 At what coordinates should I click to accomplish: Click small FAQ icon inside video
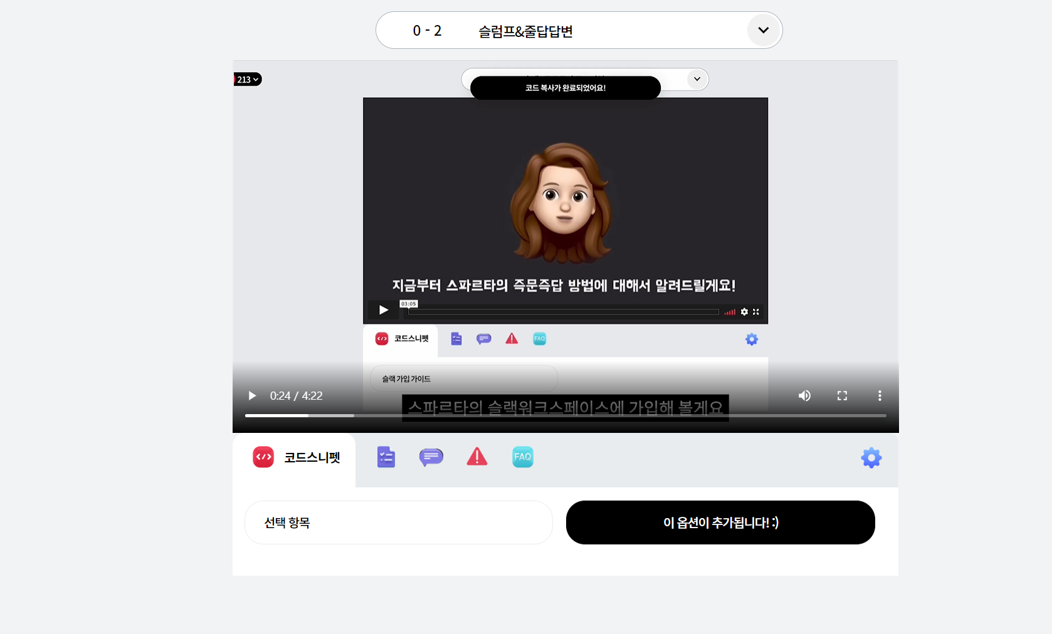point(540,339)
